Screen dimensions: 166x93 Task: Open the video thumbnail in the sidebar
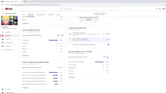9,20
